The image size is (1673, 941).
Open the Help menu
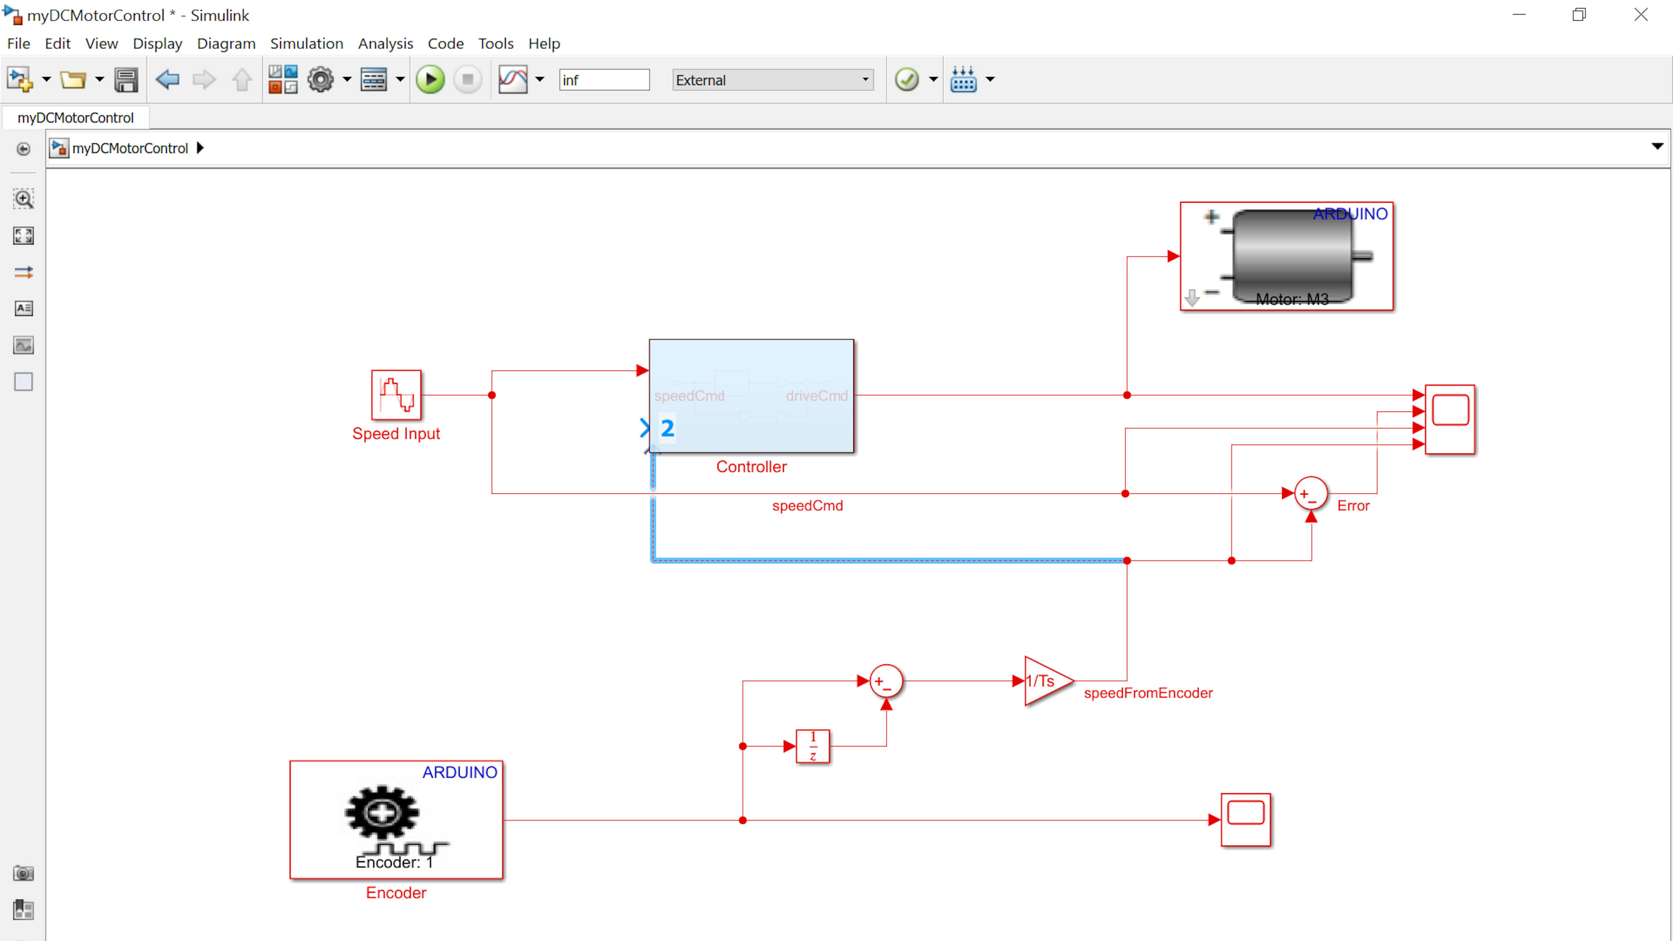click(544, 43)
